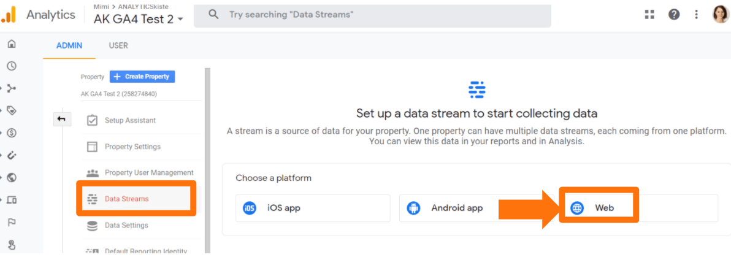Click the Setup Assistant checklist icon

(x=93, y=120)
